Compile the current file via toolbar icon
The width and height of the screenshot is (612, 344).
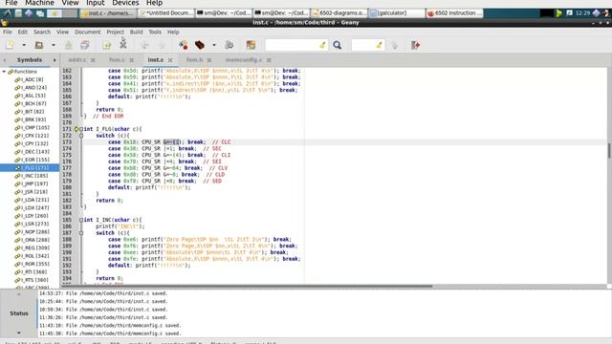[x=183, y=45]
